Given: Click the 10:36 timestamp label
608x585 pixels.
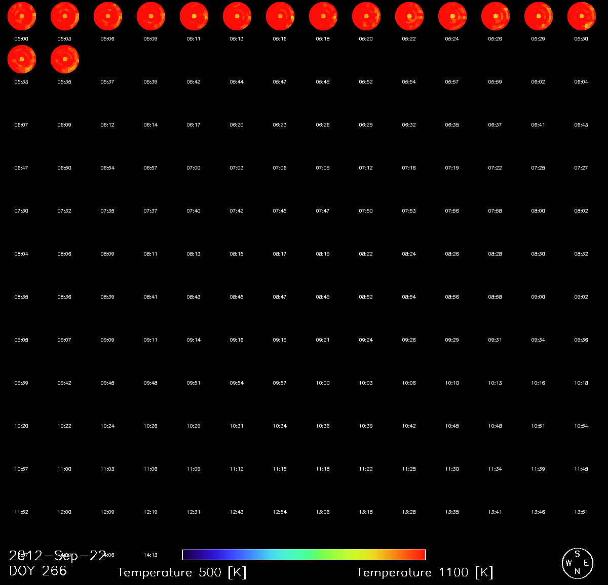Looking at the screenshot, I should tap(323, 426).
